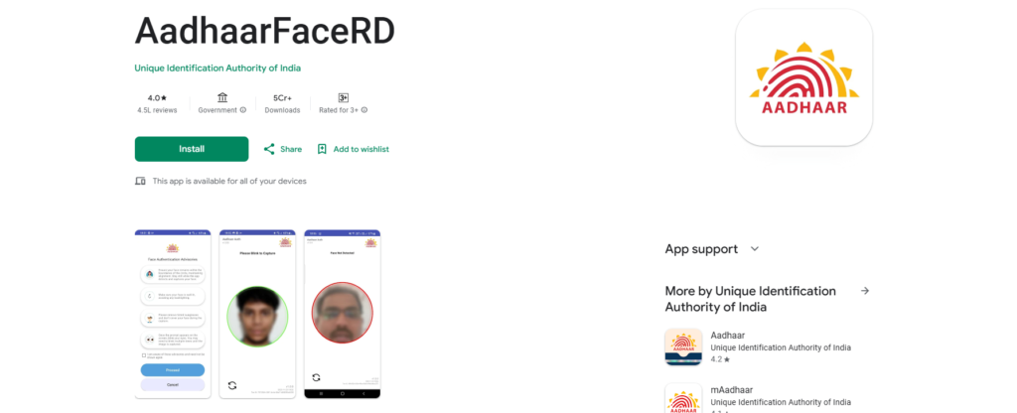Click the 5Cr+ downloads count
This screenshot has height=413, width=1017.
click(282, 98)
